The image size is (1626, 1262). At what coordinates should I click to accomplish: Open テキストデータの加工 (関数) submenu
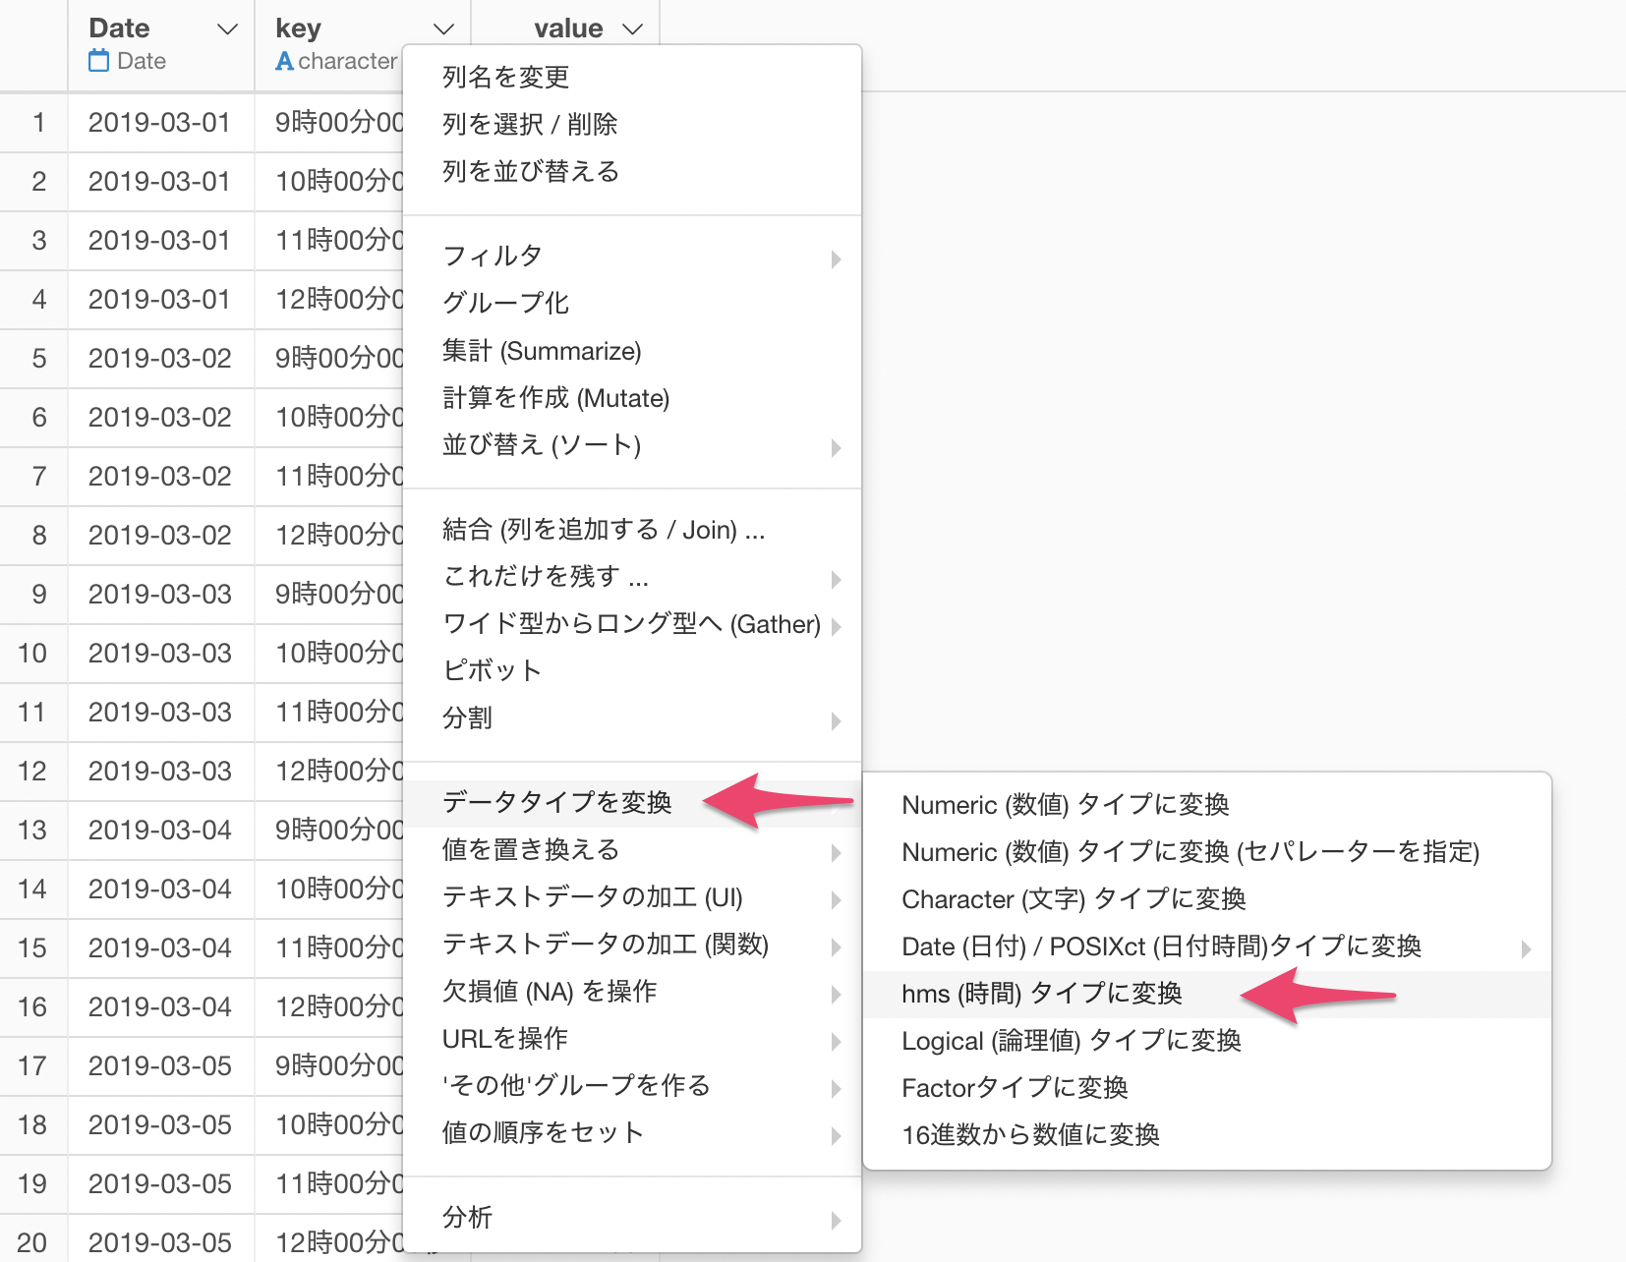coord(632,945)
